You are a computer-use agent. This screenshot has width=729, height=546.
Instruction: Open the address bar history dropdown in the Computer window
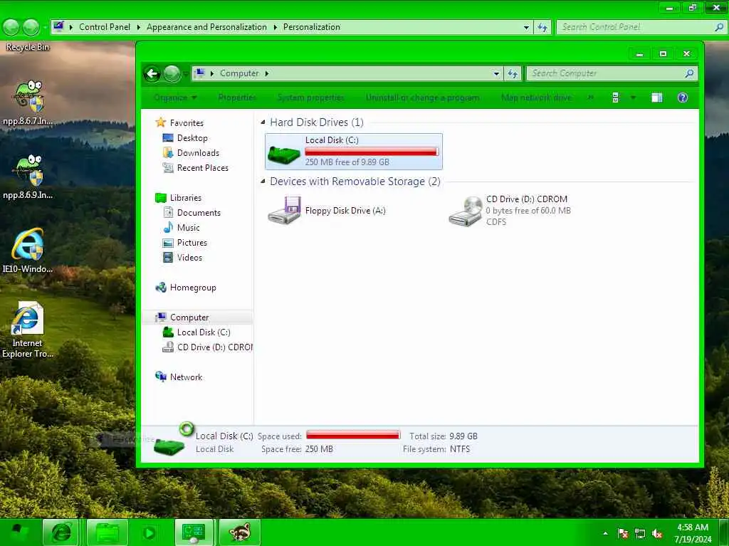tap(496, 73)
